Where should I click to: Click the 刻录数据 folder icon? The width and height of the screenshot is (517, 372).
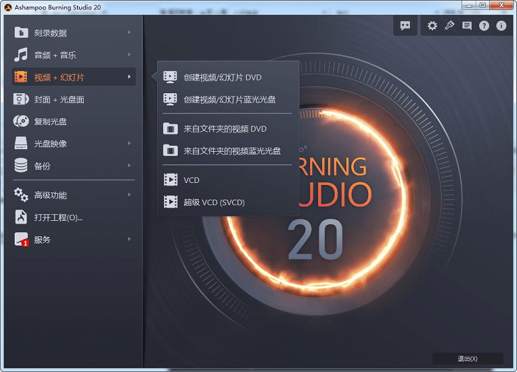[21, 33]
